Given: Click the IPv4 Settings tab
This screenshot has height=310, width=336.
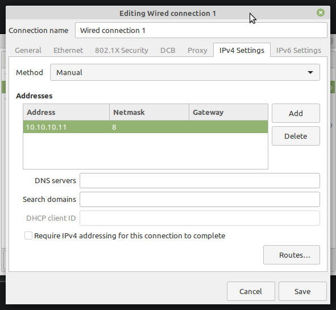Looking at the screenshot, I should click(x=242, y=50).
